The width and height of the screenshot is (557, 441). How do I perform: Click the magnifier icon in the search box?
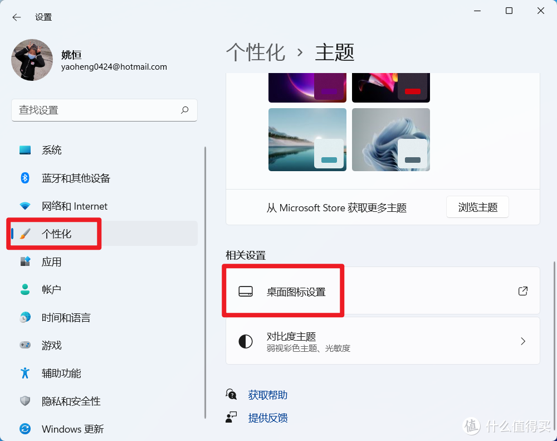click(184, 110)
